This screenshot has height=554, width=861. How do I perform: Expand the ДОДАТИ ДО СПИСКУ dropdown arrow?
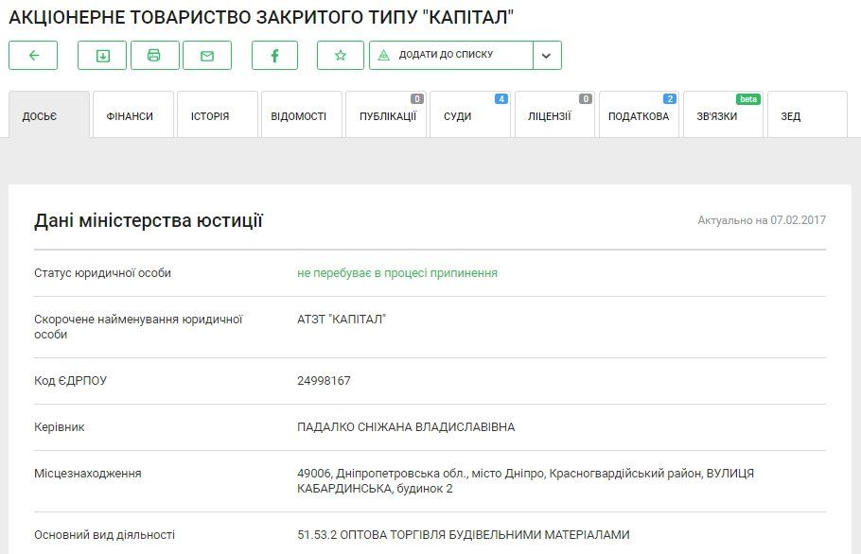(x=545, y=55)
